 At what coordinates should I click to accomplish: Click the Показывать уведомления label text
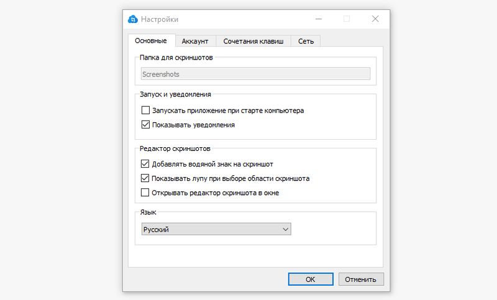pyautogui.click(x=193, y=124)
